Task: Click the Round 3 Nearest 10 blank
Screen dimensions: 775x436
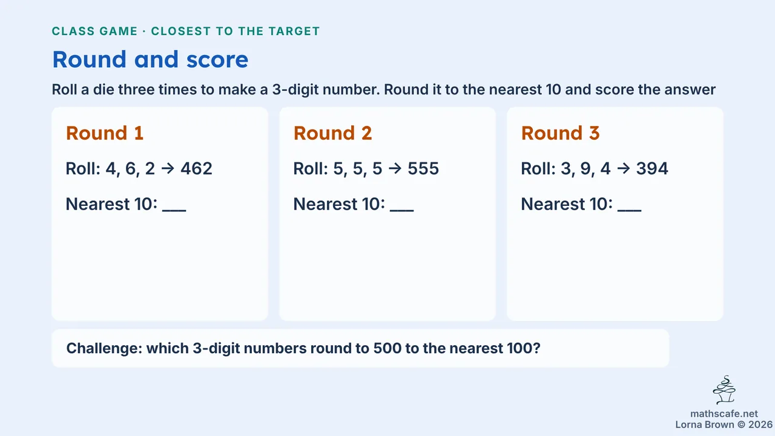Action: pyautogui.click(x=630, y=205)
